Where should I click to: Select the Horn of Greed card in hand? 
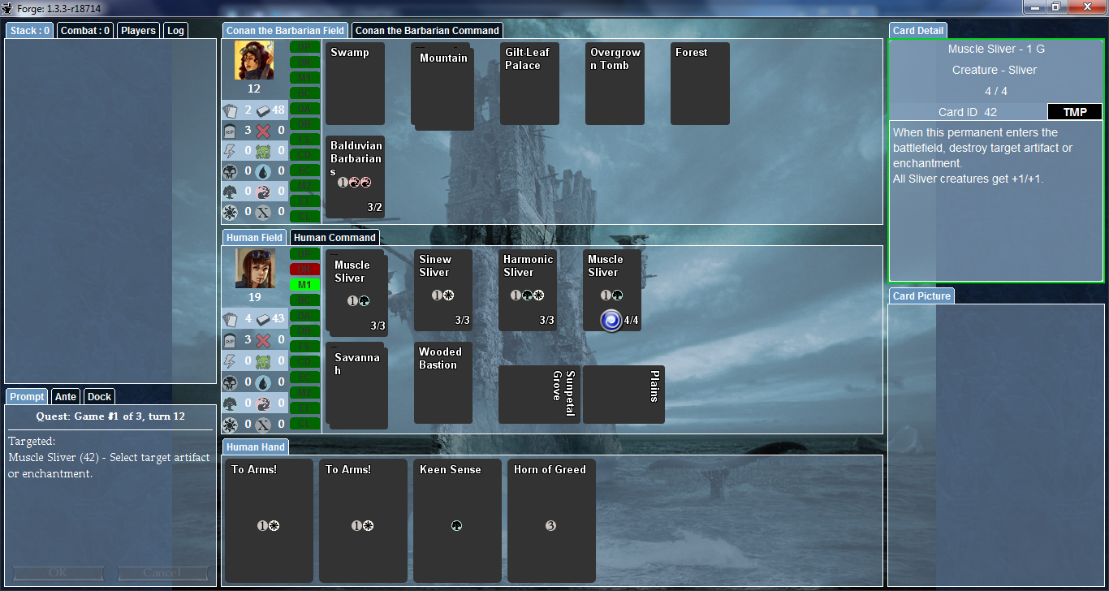point(551,520)
